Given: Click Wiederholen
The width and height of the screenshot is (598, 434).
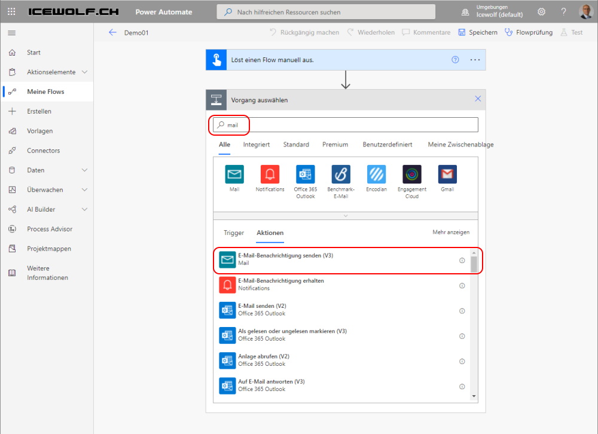Looking at the screenshot, I should 371,32.
